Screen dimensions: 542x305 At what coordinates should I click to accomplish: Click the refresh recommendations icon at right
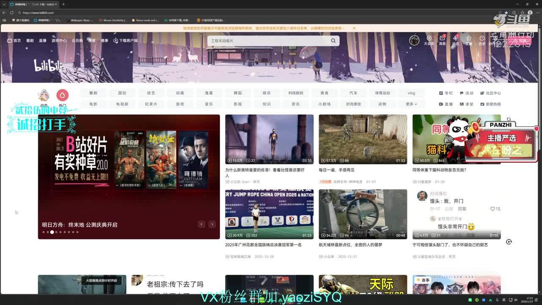coord(509,241)
